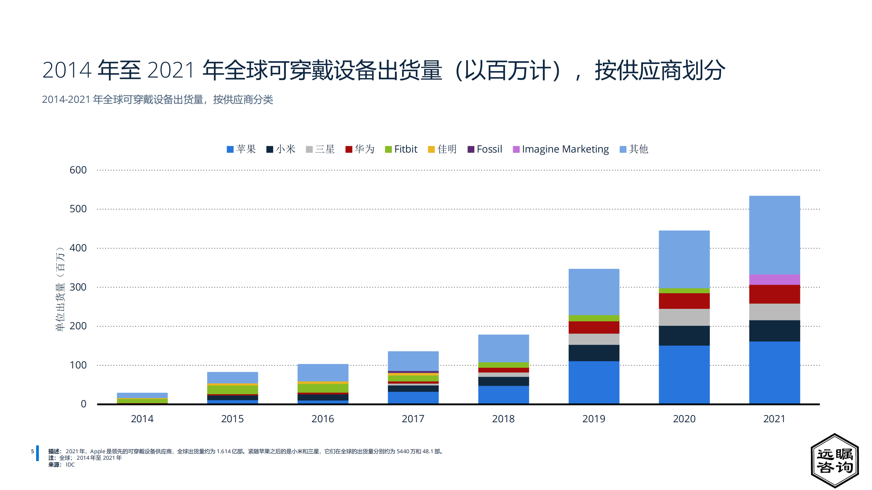Expand the 描述 footer note section
Viewport: 872px width, 490px height.
[55, 452]
